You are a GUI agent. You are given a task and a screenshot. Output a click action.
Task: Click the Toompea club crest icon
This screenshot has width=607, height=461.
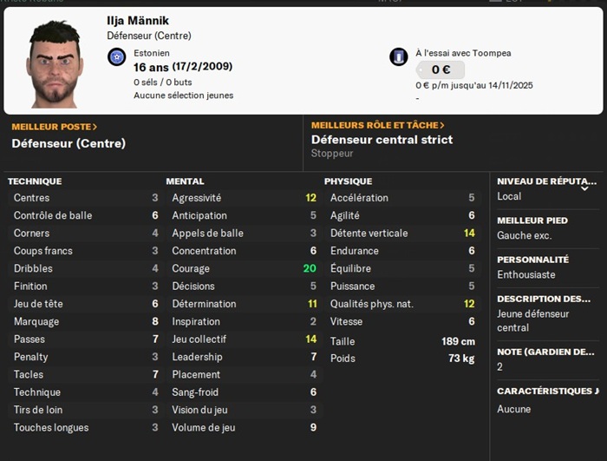tap(399, 57)
